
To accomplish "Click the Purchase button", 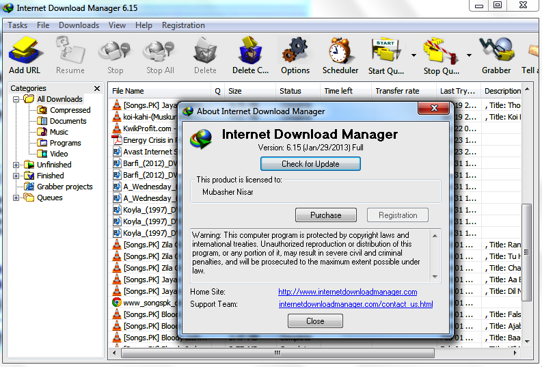I will coord(325,215).
